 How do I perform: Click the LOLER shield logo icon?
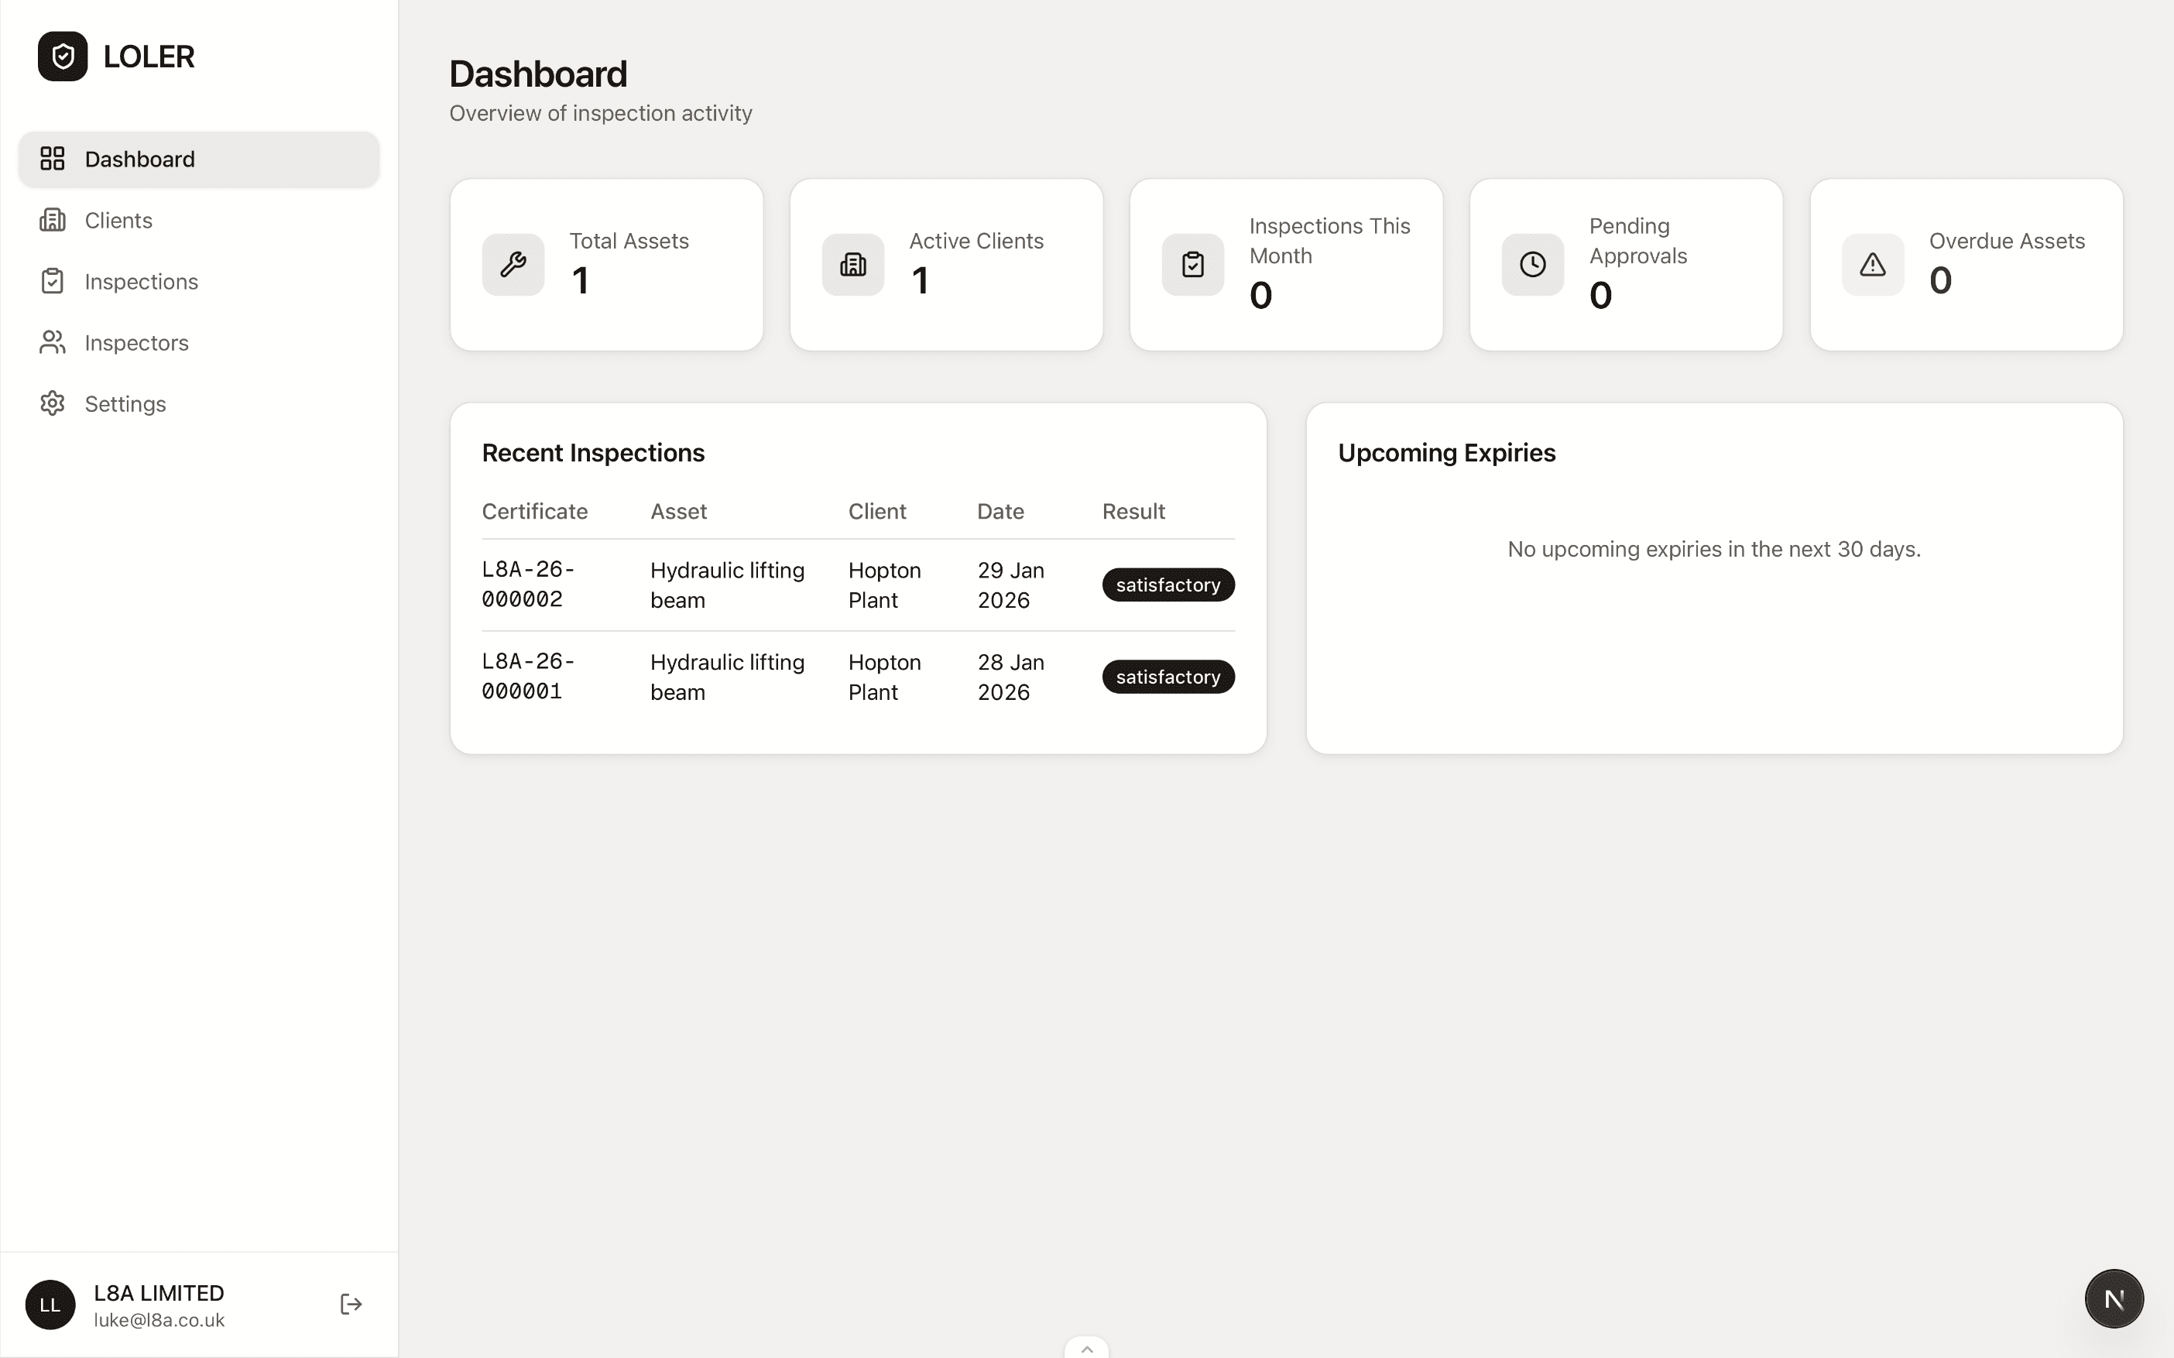pyautogui.click(x=62, y=57)
